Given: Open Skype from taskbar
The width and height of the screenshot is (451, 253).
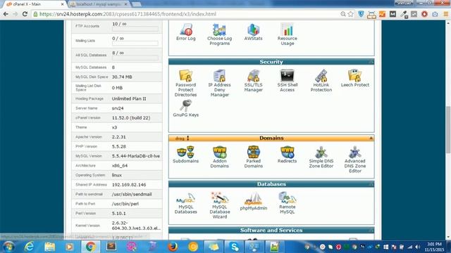Looking at the screenshot, I should [235, 247].
